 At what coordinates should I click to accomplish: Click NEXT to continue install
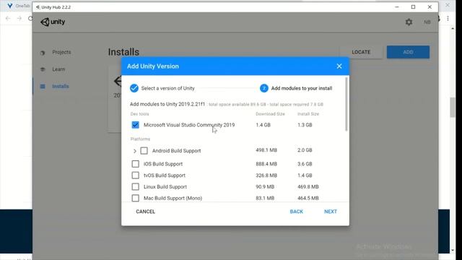(x=331, y=212)
